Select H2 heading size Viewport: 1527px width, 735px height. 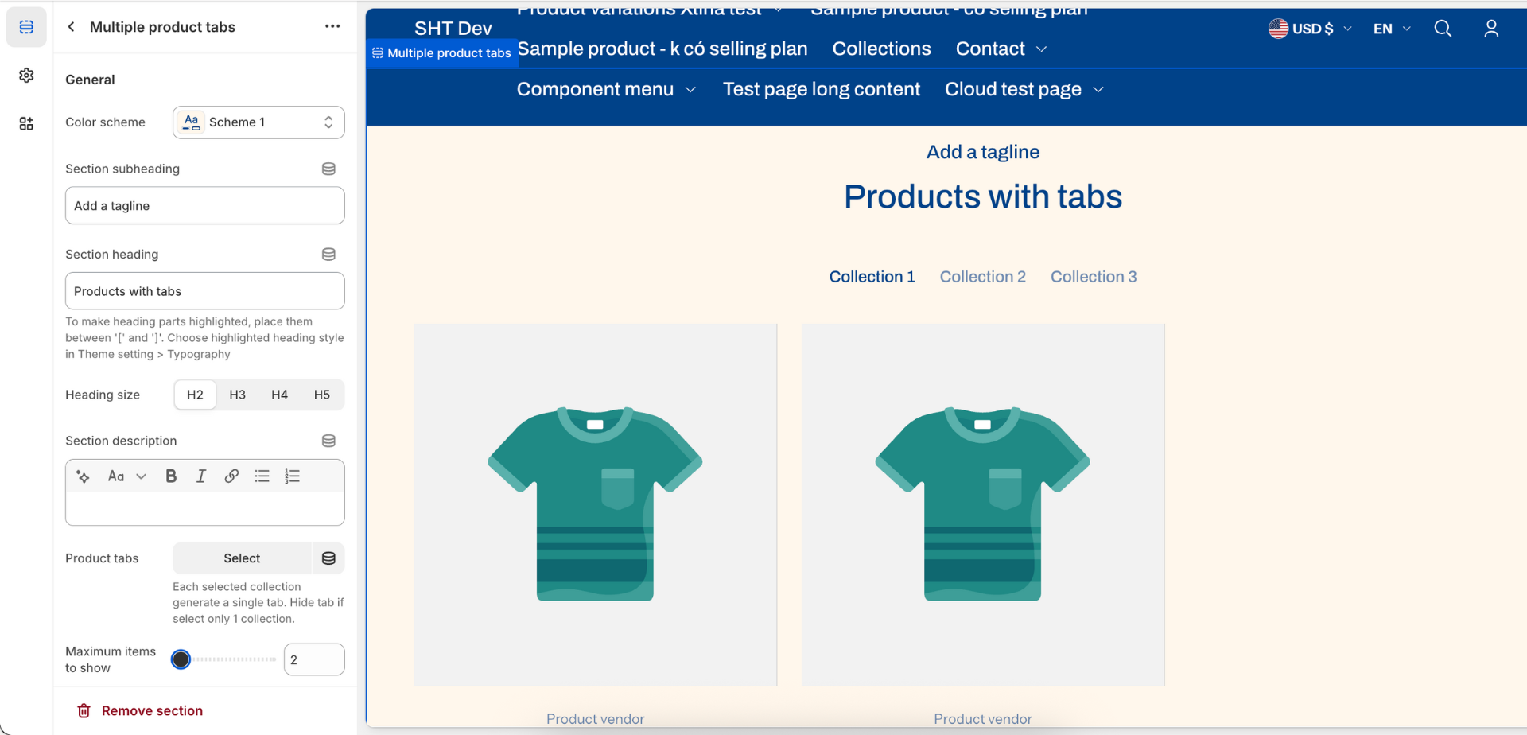point(195,395)
